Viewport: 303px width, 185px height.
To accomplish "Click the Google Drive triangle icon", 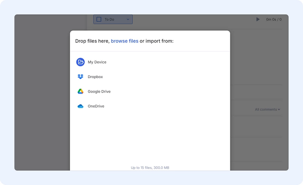I will pyautogui.click(x=80, y=91).
